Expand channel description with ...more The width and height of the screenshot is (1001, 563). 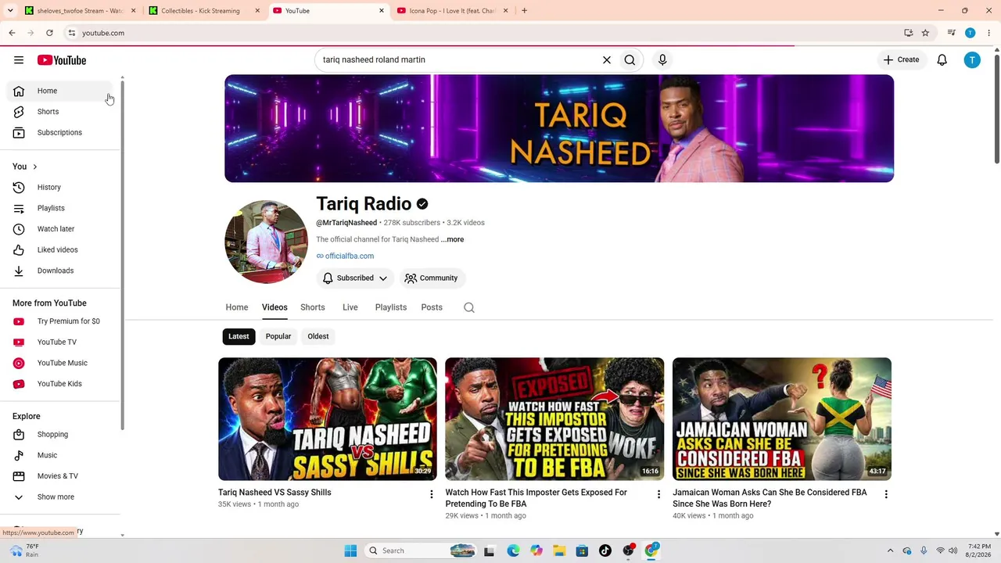tap(452, 239)
